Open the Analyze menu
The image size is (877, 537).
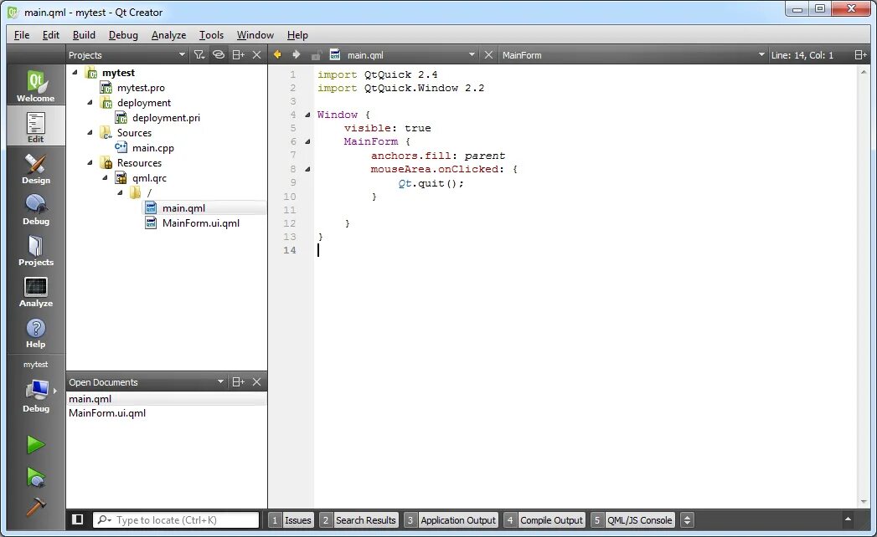pos(168,34)
